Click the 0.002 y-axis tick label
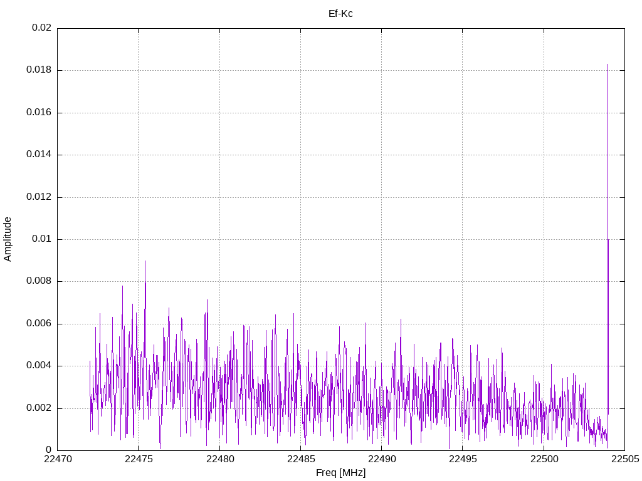 point(38,408)
